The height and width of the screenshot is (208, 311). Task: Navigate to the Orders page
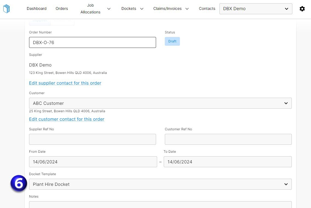pyautogui.click(x=61, y=8)
